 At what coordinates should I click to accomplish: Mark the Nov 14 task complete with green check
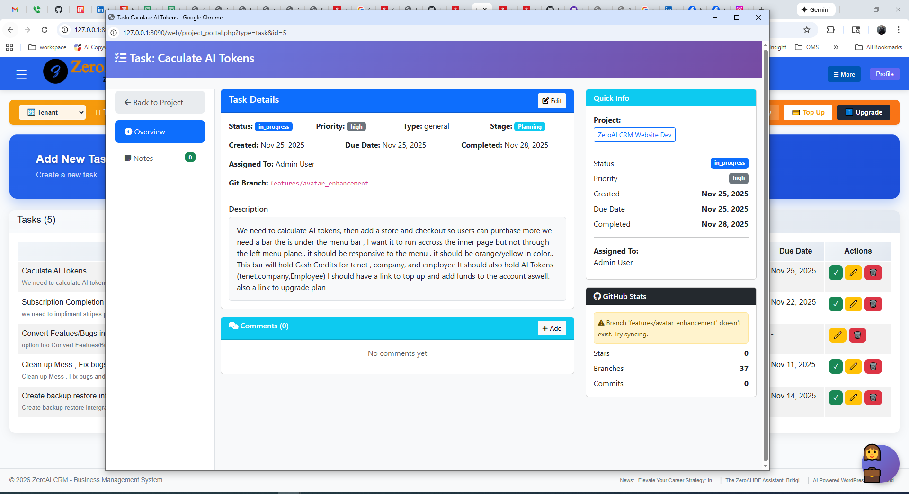point(836,398)
